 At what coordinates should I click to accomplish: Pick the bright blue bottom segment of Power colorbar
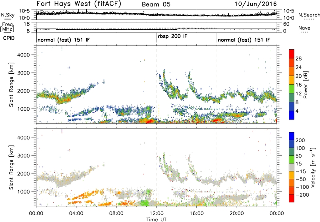(x=292, y=115)
